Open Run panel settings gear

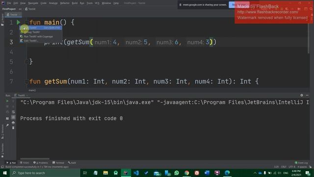302,95
